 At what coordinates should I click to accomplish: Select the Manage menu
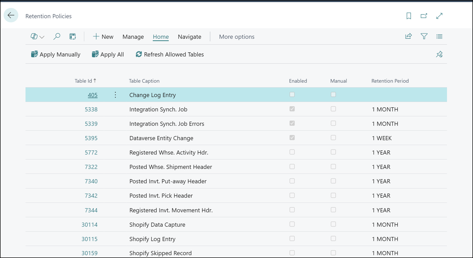point(133,37)
